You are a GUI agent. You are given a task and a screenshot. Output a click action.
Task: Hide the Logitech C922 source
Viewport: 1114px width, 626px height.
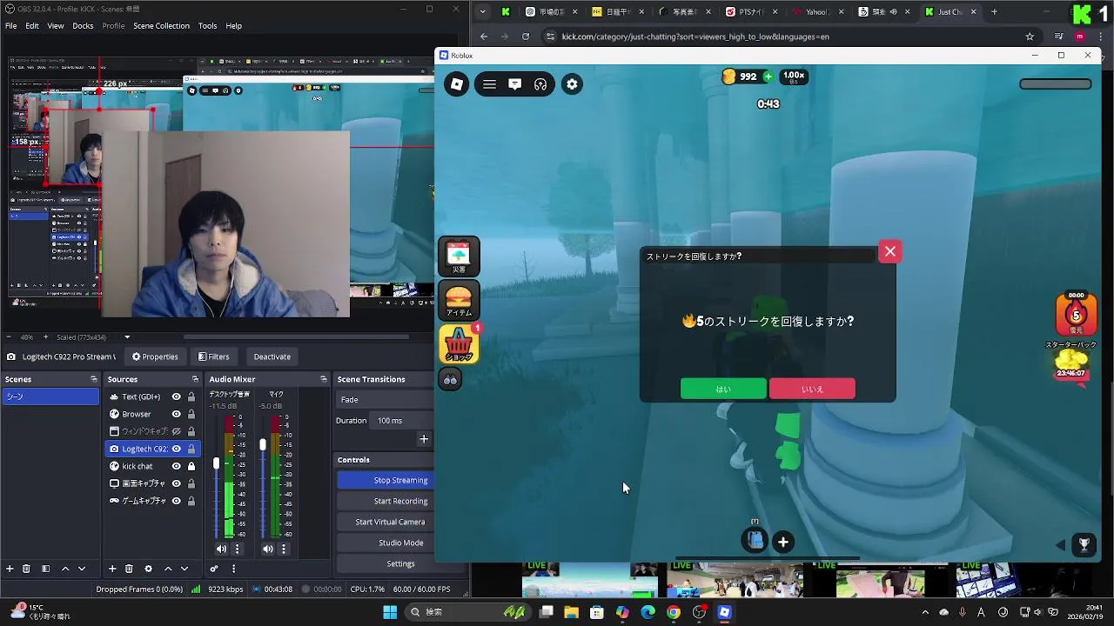176,449
